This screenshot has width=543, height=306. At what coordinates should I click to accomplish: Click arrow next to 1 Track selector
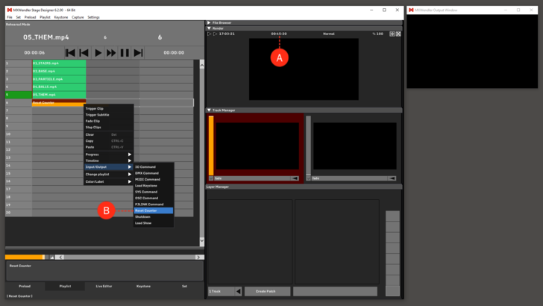(238, 291)
